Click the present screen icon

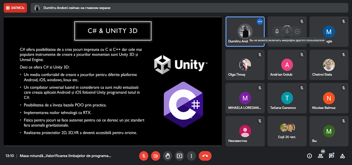click(179, 156)
